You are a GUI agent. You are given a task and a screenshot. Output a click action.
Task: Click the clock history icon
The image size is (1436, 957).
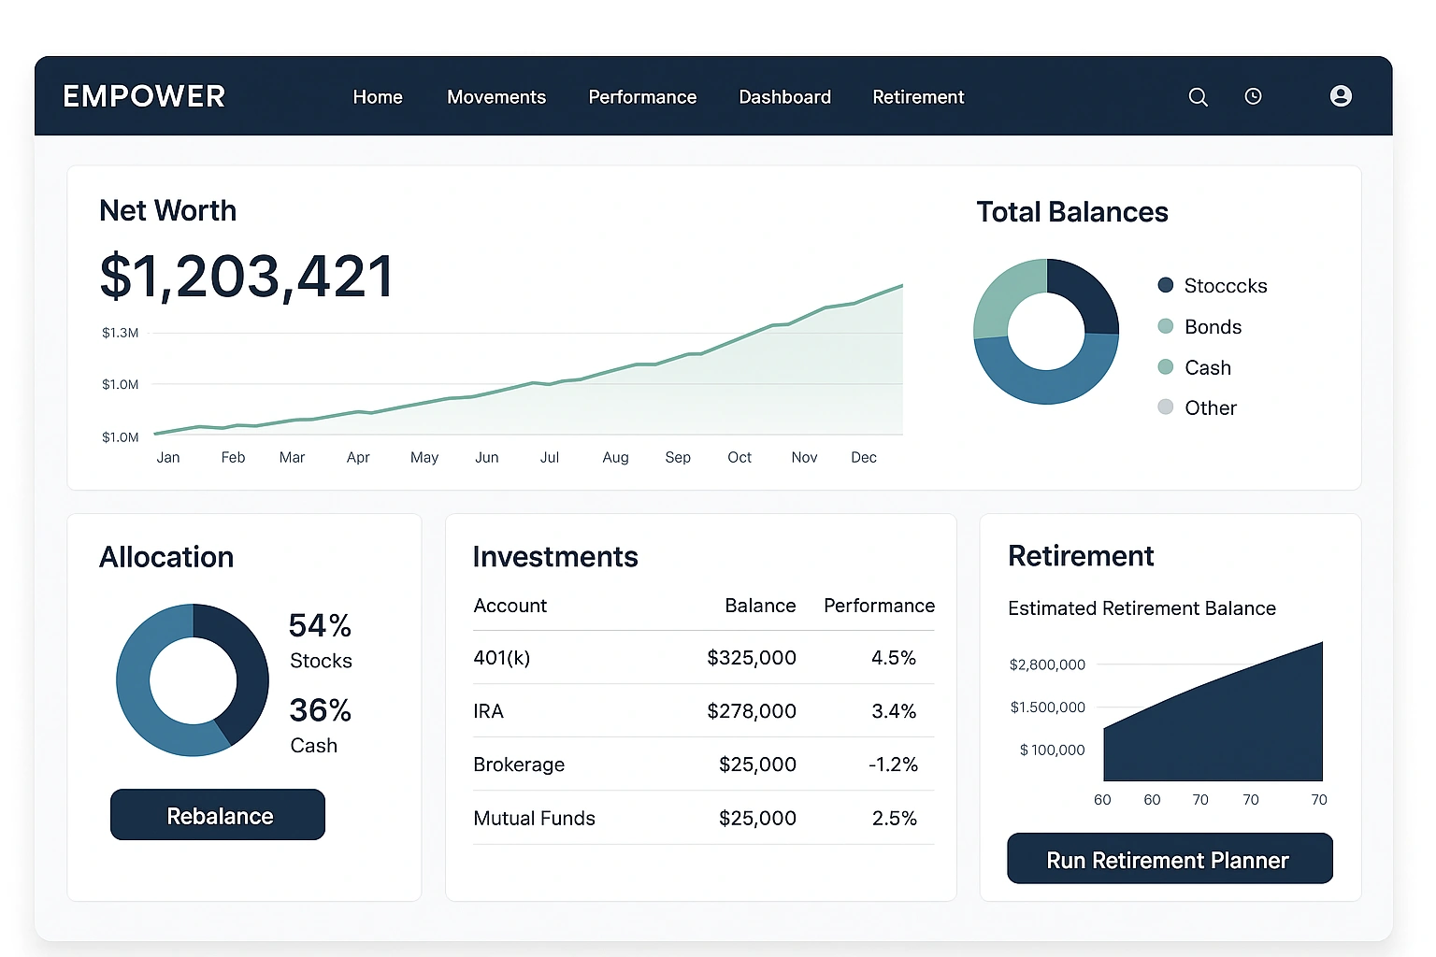coord(1253,96)
